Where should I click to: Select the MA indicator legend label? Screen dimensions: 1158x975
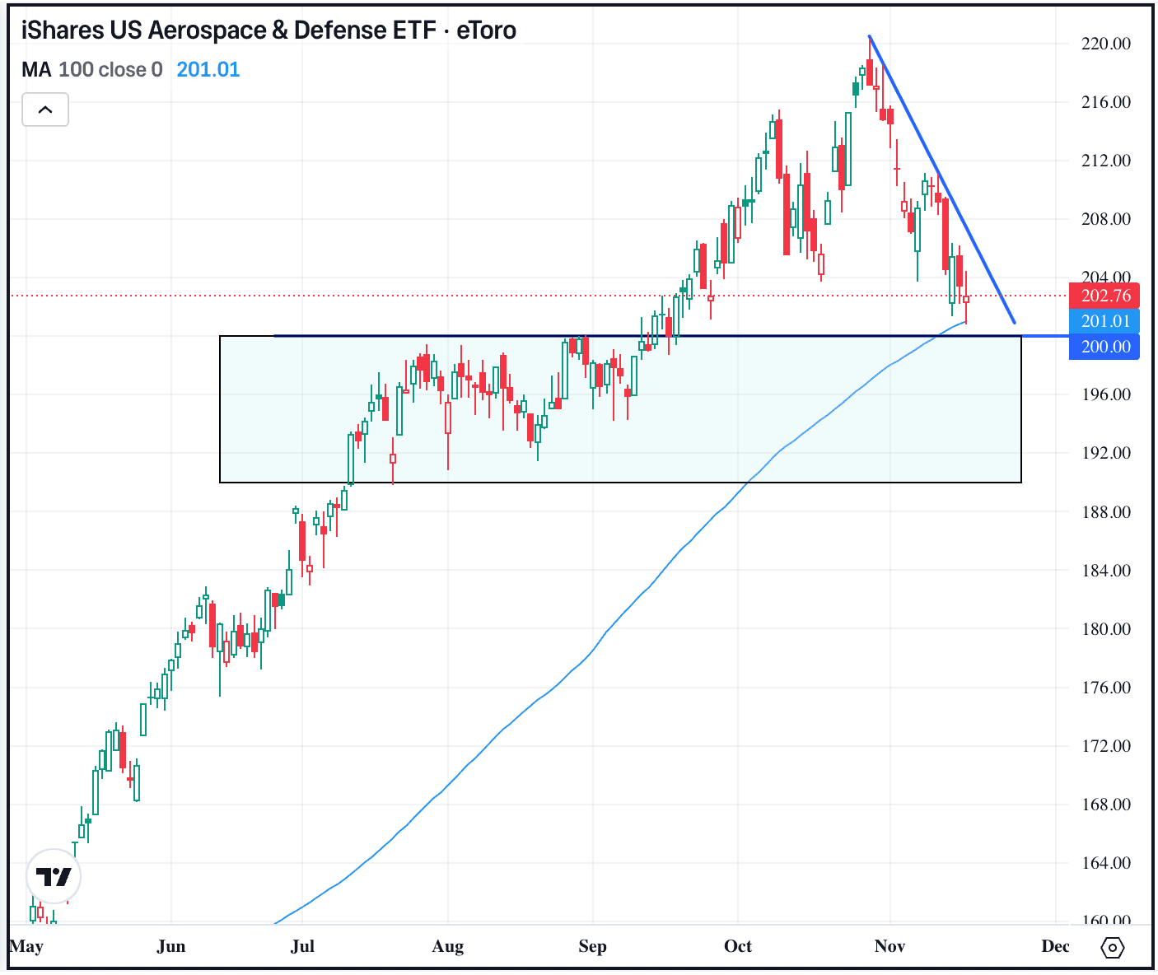point(37,70)
